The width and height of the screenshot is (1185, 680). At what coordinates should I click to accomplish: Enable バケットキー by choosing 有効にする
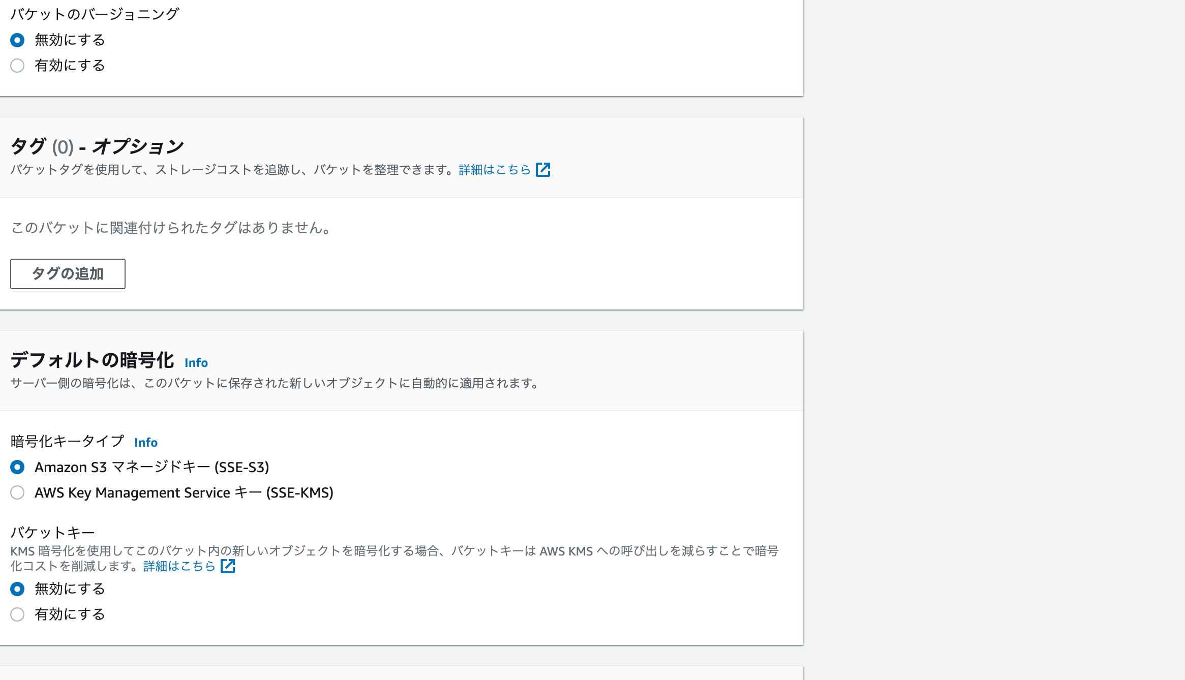click(18, 614)
